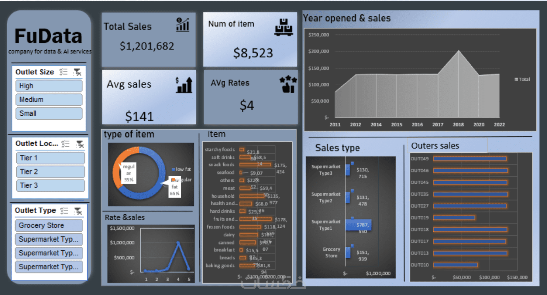Select the $1,201,682 total sales value
Image resolution: width=547 pixels, height=295 pixels.
click(x=147, y=46)
